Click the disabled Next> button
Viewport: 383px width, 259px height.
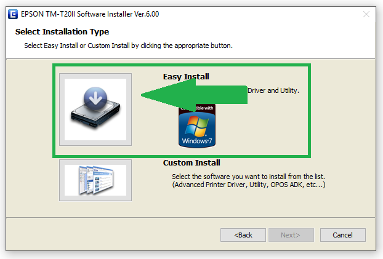[x=291, y=235]
